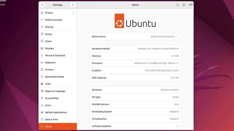Click the Date & Time clock icon
Viewport: 234px width, 131px height.
point(42,119)
